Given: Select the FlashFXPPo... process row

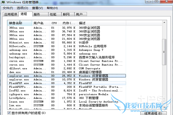Looking at the screenshot, I should tap(67, 87).
